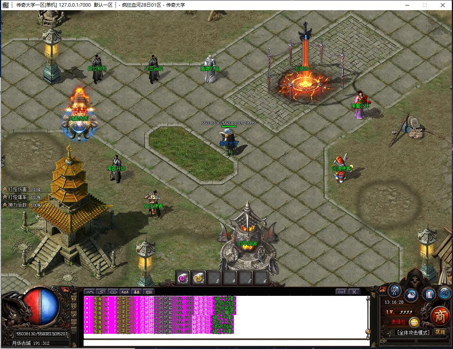Open the skill book icon

tap(429, 294)
